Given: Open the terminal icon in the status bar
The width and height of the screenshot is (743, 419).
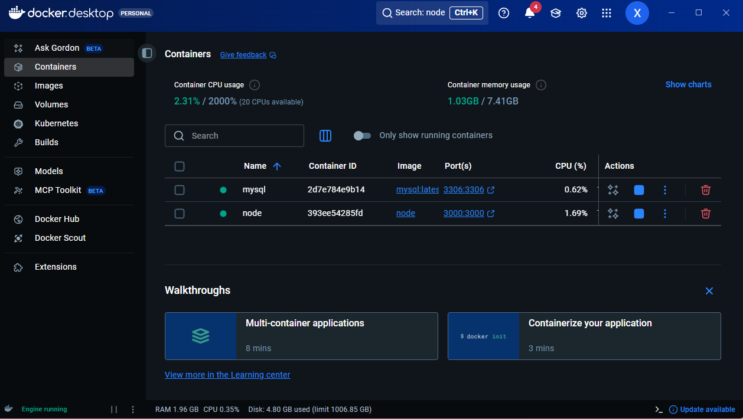Looking at the screenshot, I should tap(659, 409).
